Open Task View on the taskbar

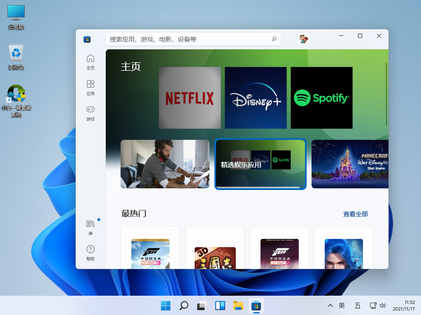pos(202,306)
